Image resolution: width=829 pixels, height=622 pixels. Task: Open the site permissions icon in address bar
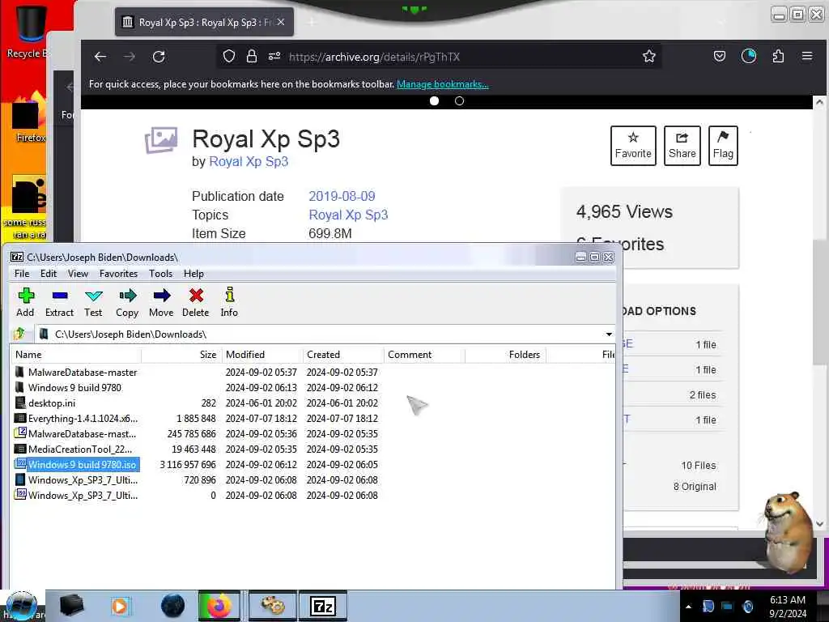(274, 57)
